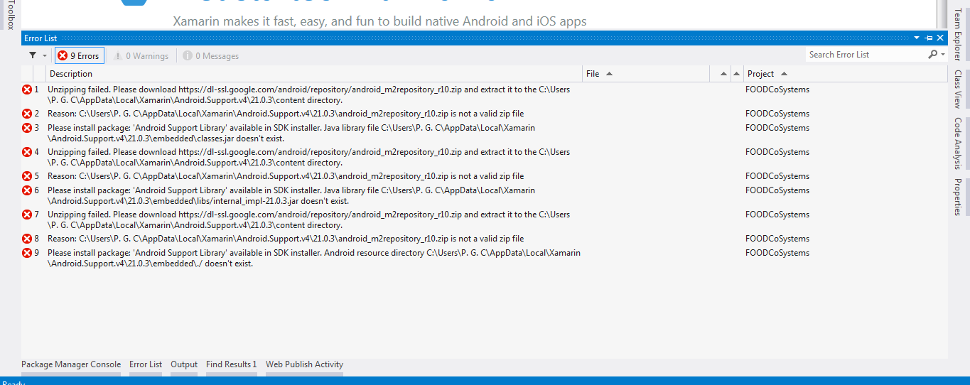Switch to the Output tab

tap(184, 364)
